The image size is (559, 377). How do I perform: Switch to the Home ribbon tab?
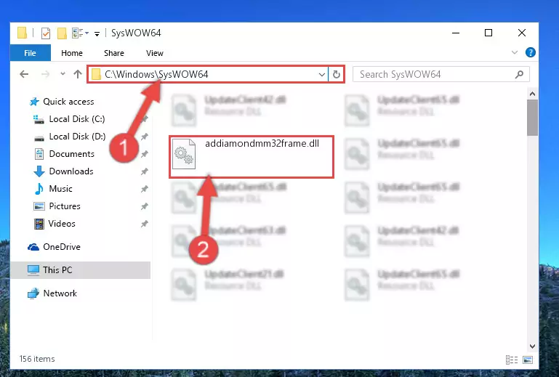[72, 53]
